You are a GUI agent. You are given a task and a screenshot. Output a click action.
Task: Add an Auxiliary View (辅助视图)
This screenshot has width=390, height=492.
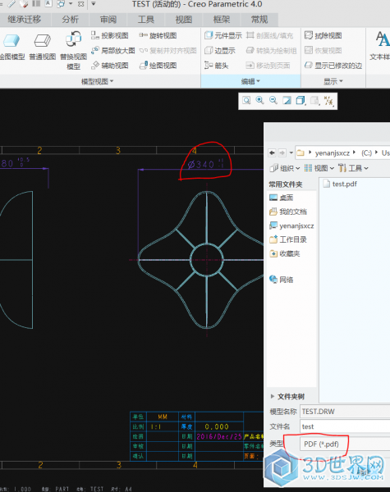tap(110, 66)
